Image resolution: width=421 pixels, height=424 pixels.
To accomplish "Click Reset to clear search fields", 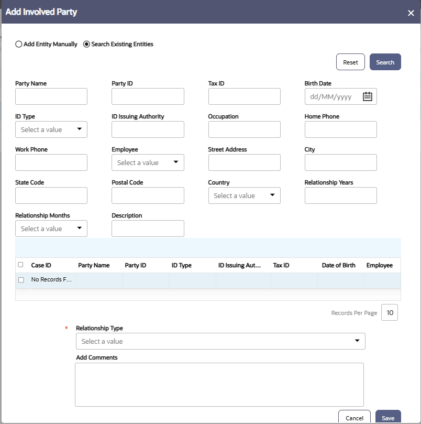I will [350, 62].
